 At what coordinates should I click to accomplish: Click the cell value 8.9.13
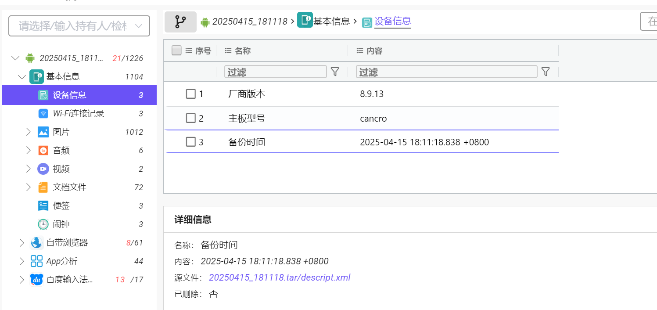372,94
